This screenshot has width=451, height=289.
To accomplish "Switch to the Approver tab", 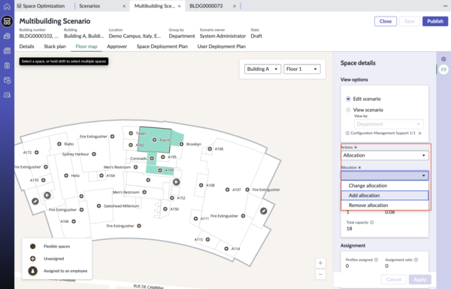I will click(x=117, y=47).
